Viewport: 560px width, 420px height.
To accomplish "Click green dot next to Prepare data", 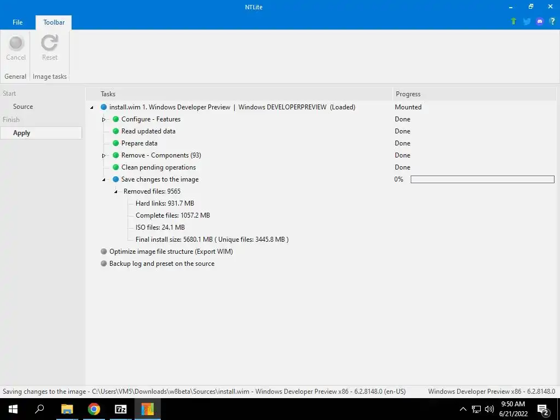I will pyautogui.click(x=116, y=143).
